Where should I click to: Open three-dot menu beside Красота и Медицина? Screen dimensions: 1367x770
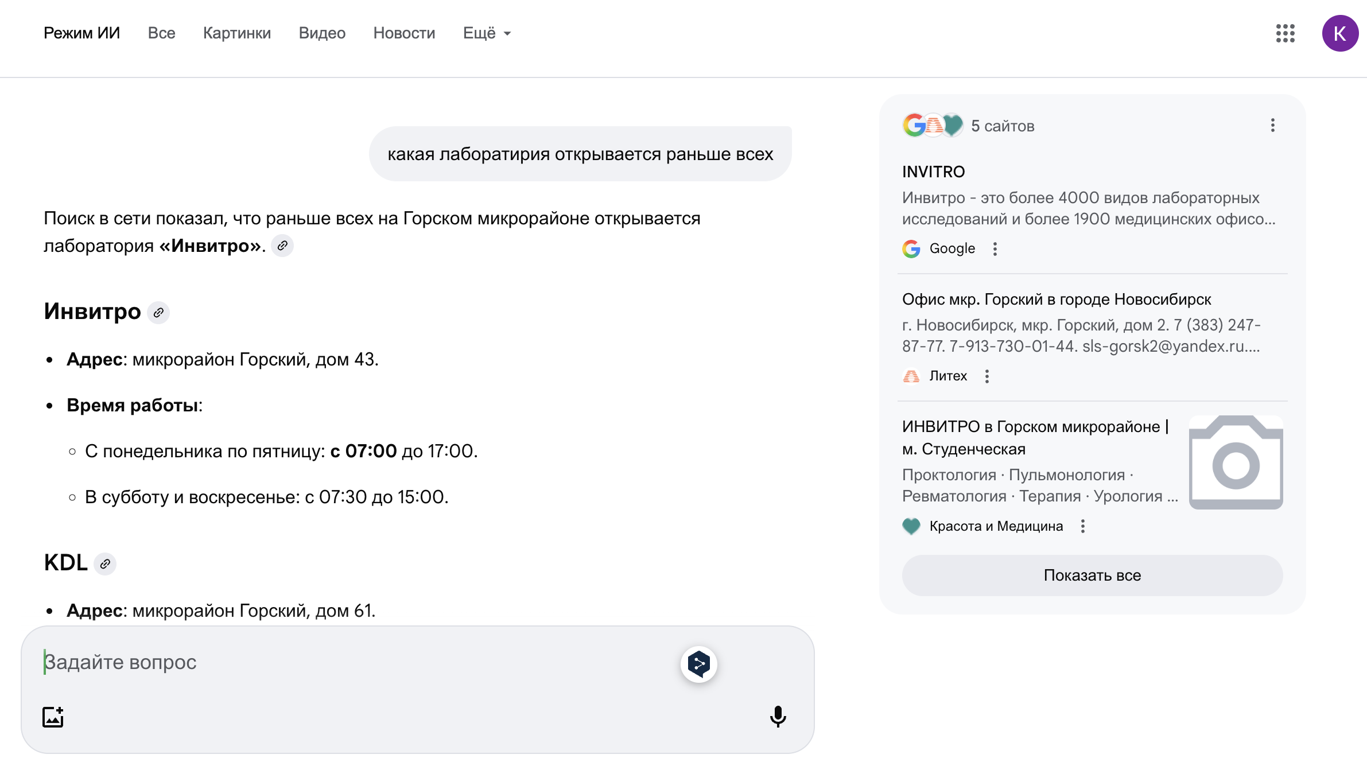click(x=1083, y=526)
